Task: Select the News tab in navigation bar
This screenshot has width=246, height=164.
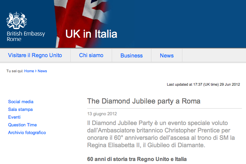Action: click(x=167, y=55)
